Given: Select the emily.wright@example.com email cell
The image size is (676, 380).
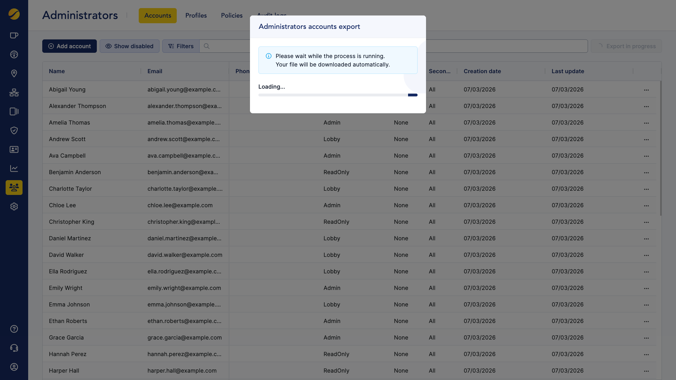Looking at the screenshot, I should tap(184, 288).
